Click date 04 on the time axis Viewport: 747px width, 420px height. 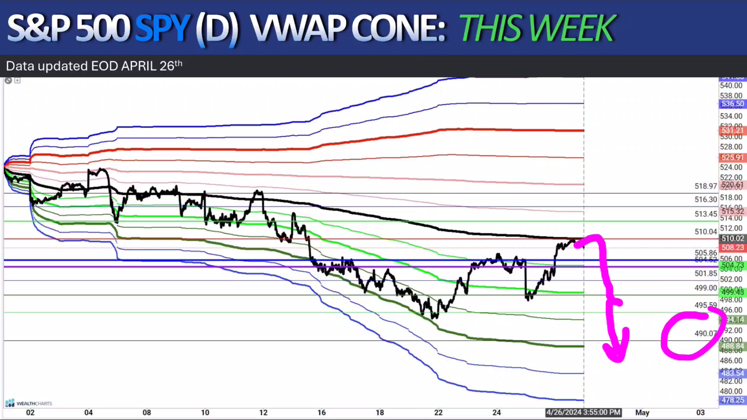click(x=89, y=412)
